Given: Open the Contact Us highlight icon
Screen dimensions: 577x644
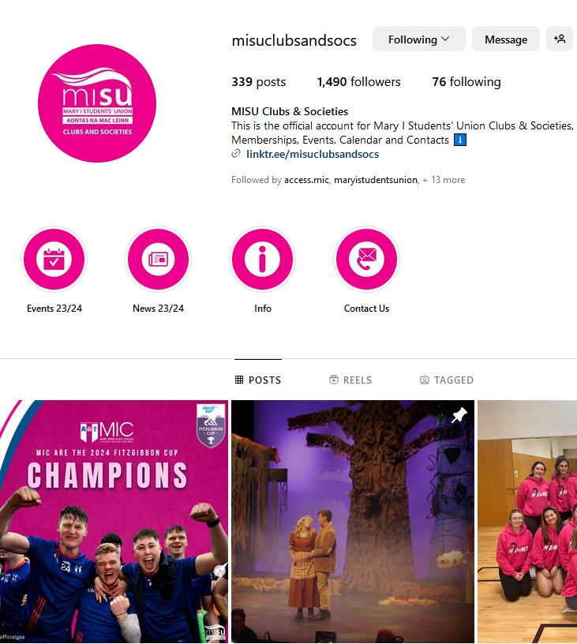Looking at the screenshot, I should 366,259.
